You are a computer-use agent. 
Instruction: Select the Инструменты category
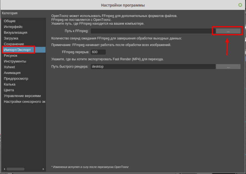24,61
